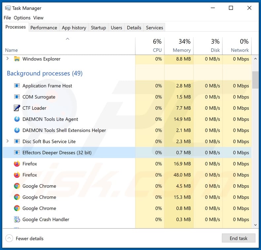Open the File menu
The width and height of the screenshot is (261, 250).
7,18
